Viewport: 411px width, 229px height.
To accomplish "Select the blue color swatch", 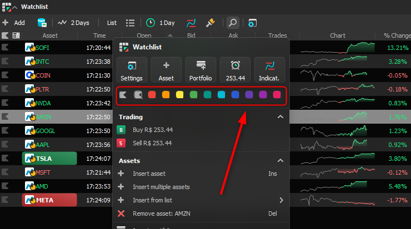I will pos(235,95).
